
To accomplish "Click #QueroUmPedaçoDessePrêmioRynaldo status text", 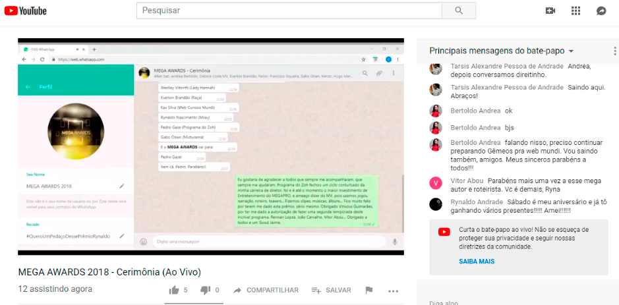I will [x=69, y=236].
